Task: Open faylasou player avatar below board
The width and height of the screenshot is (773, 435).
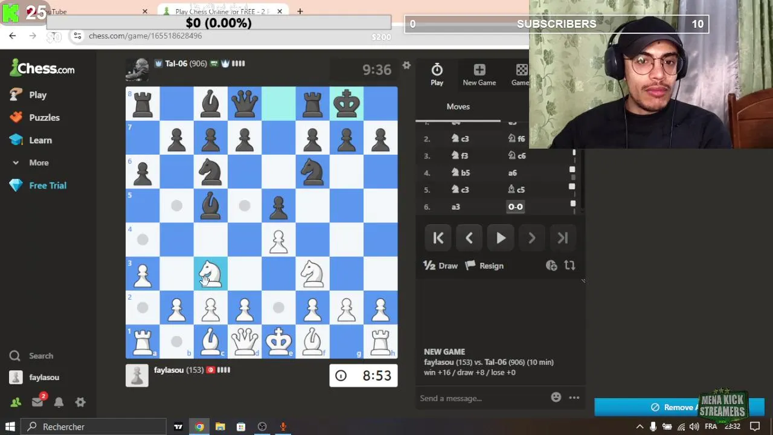Action: coord(137,375)
